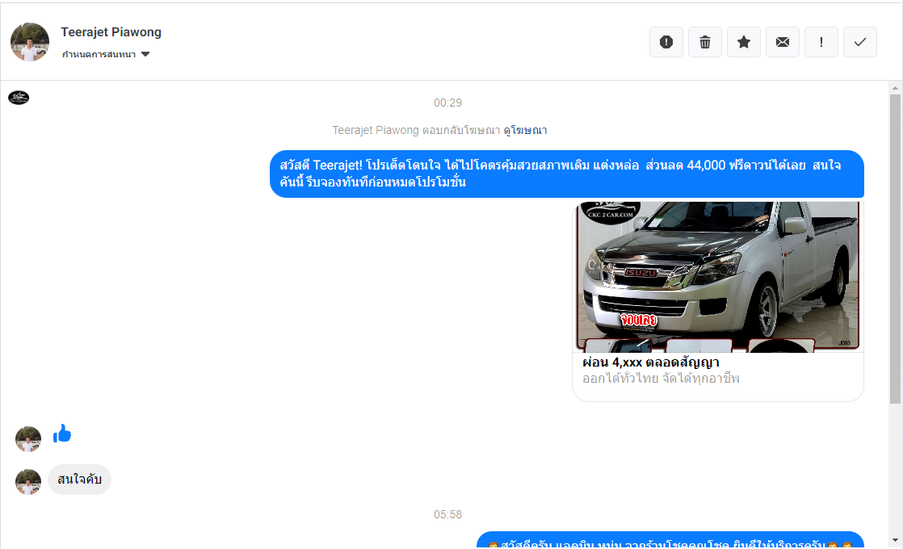The height and width of the screenshot is (549, 903).
Task: Delete conversation using trash can icon
Action: [705, 42]
